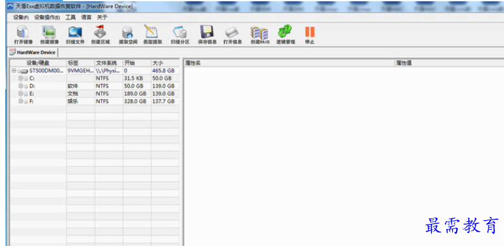This screenshot has height=246, width=504.
Task: Select the F: partition
Action: [x=32, y=102]
